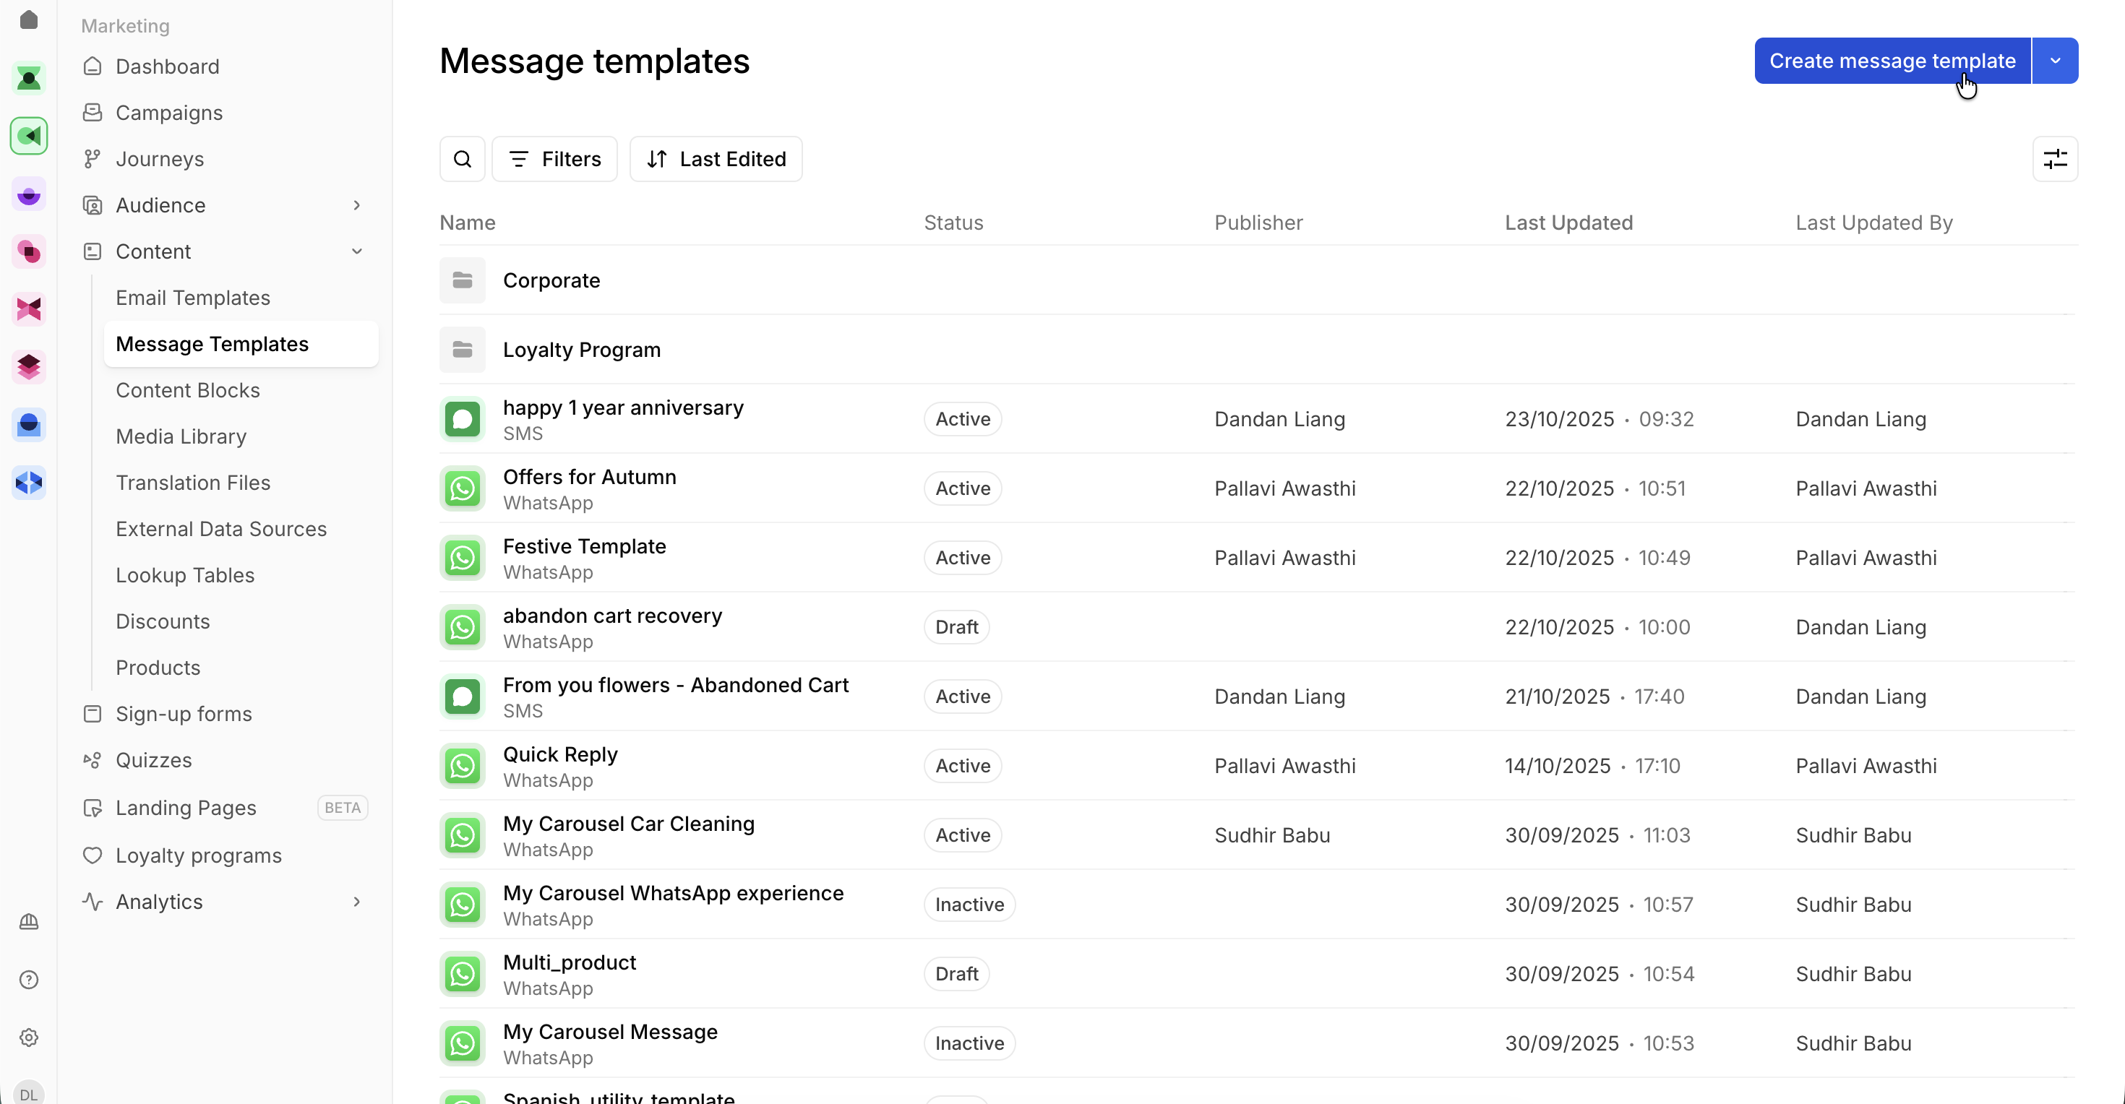This screenshot has height=1104, width=2125.
Task: Click the home icon in left rail
Action: pos(29,20)
